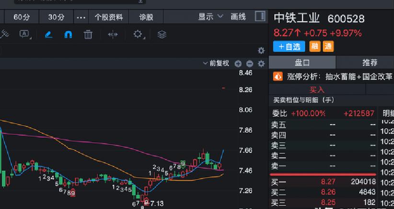Open drawing settings gear in toolbar

click(x=138, y=34)
